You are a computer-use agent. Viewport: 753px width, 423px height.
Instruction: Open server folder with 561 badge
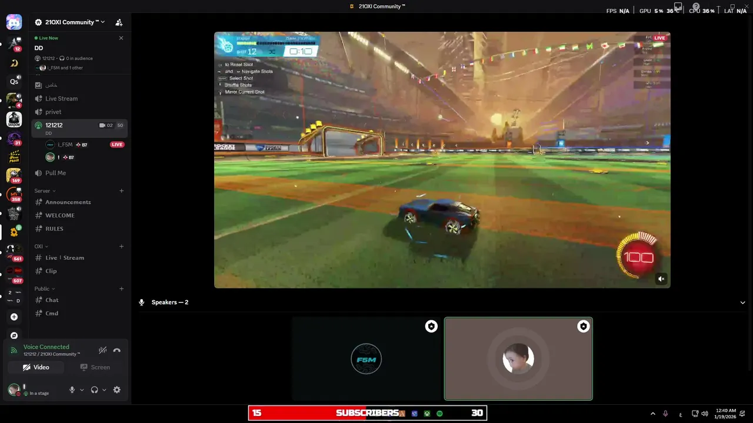pyautogui.click(x=14, y=251)
